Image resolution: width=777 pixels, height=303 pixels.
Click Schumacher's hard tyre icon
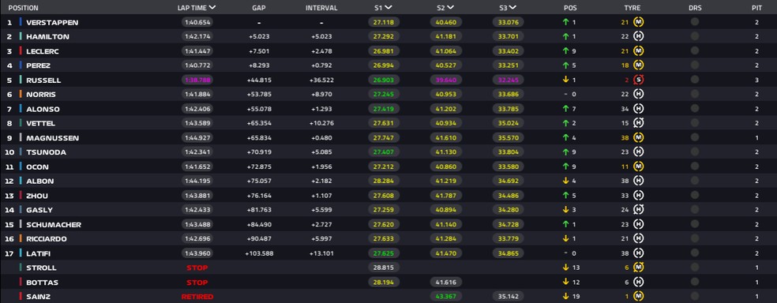(639, 224)
